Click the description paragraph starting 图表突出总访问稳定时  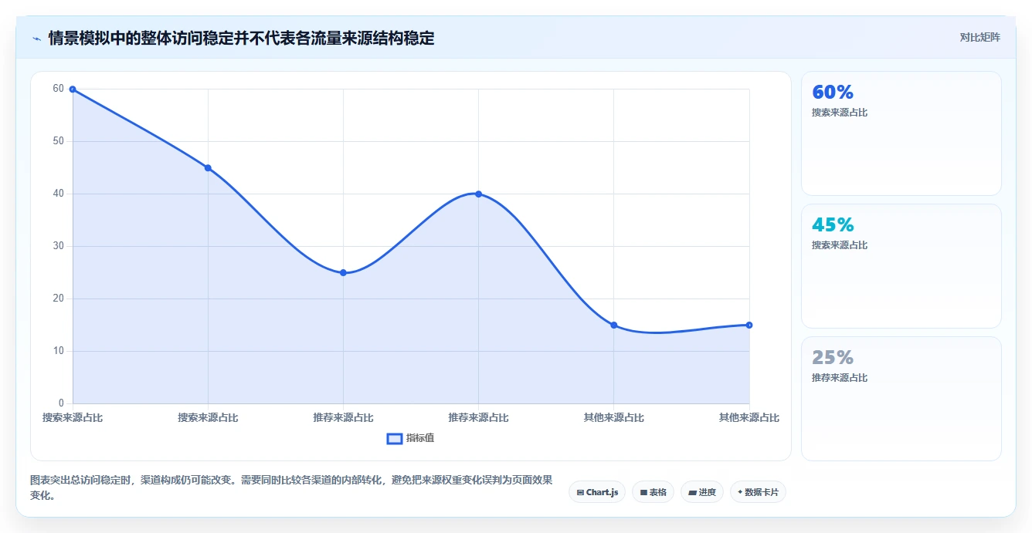(x=291, y=488)
